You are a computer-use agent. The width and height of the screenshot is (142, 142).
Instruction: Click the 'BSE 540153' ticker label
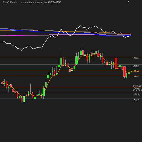[54, 2]
